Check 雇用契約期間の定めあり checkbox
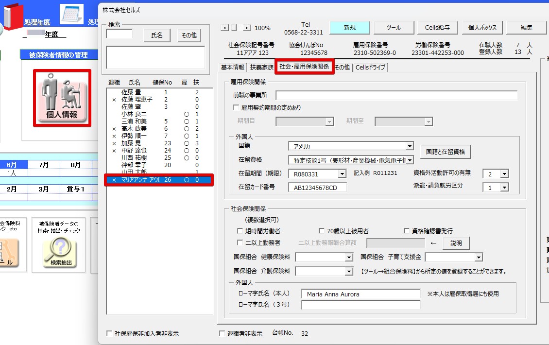The width and height of the screenshot is (549, 345). pyautogui.click(x=236, y=107)
